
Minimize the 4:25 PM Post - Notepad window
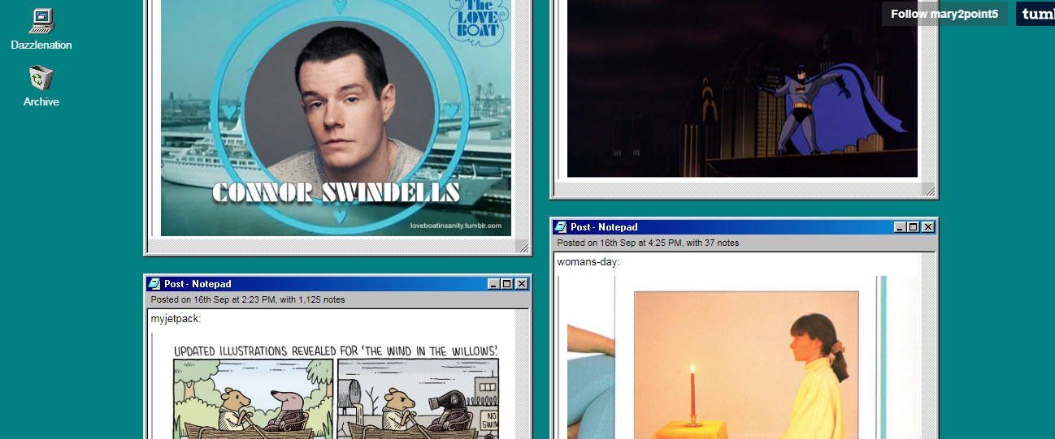click(x=901, y=227)
